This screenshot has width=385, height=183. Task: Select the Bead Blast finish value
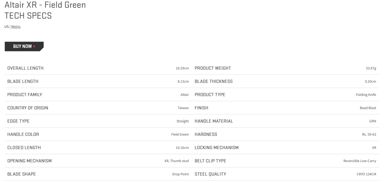click(368, 108)
